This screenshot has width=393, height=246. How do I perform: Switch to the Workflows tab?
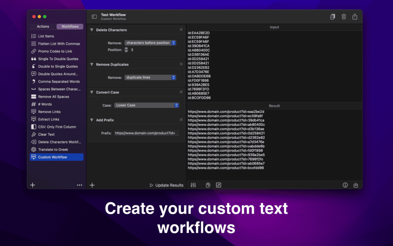coord(69,26)
